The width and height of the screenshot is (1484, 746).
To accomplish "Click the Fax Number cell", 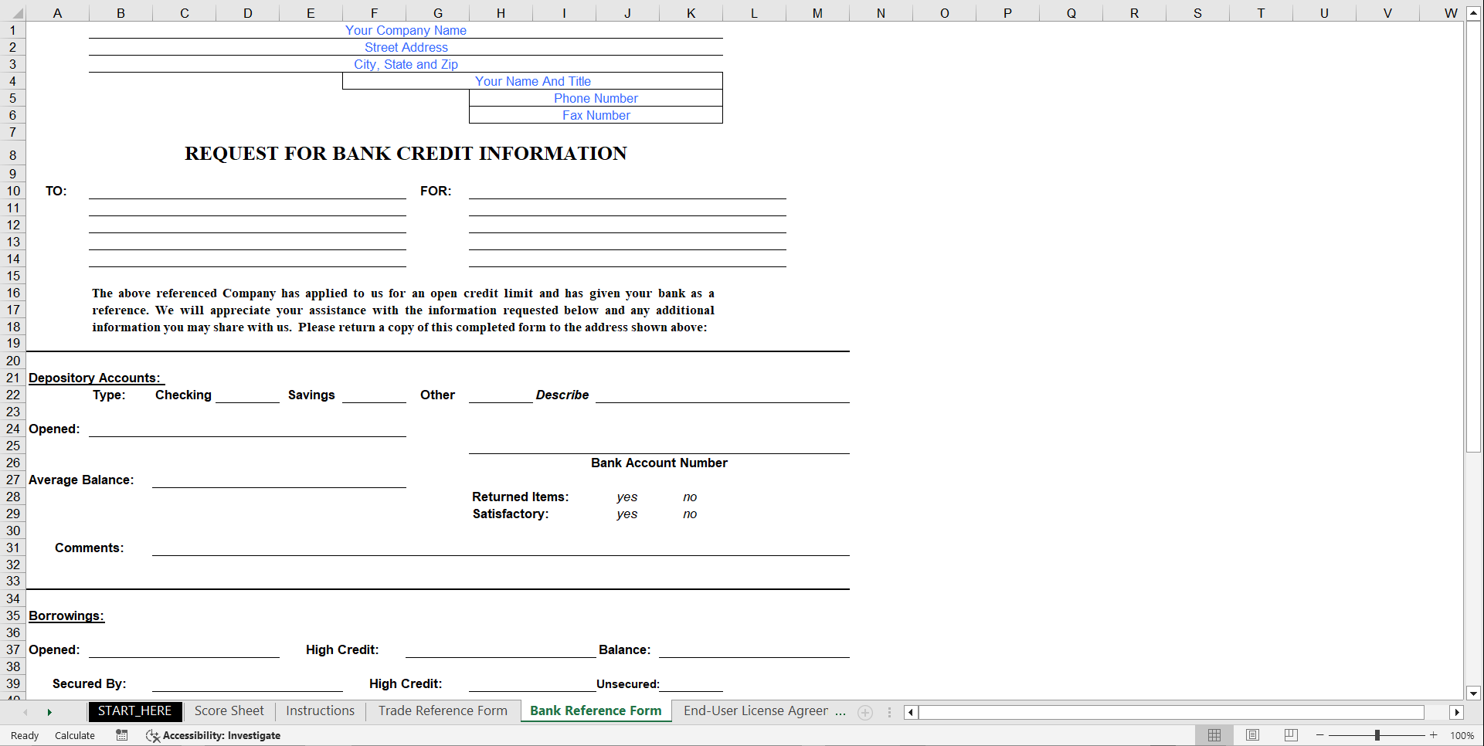I will [x=596, y=115].
